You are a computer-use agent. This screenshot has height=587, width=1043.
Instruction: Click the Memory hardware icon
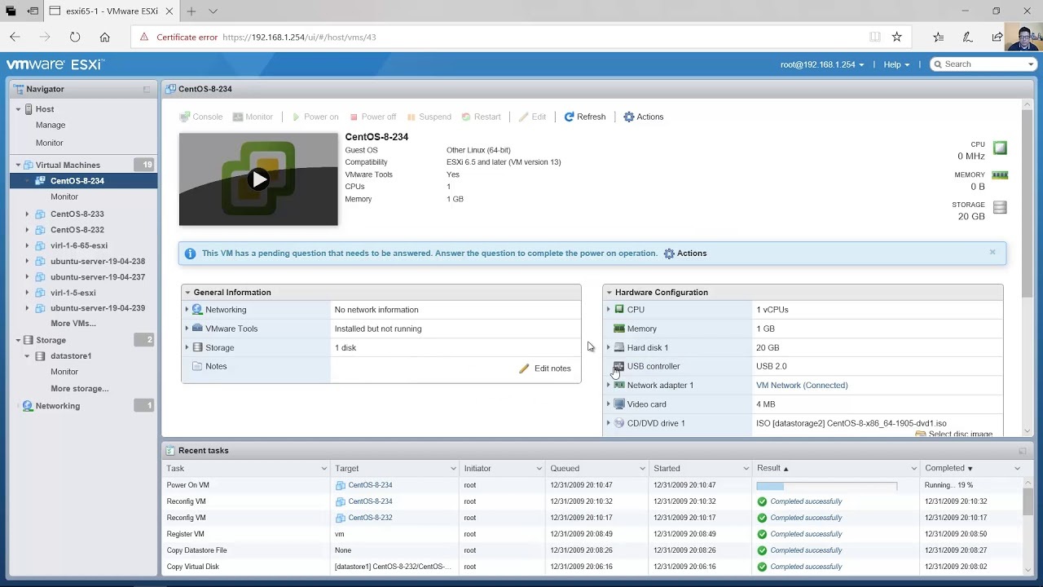pos(619,329)
